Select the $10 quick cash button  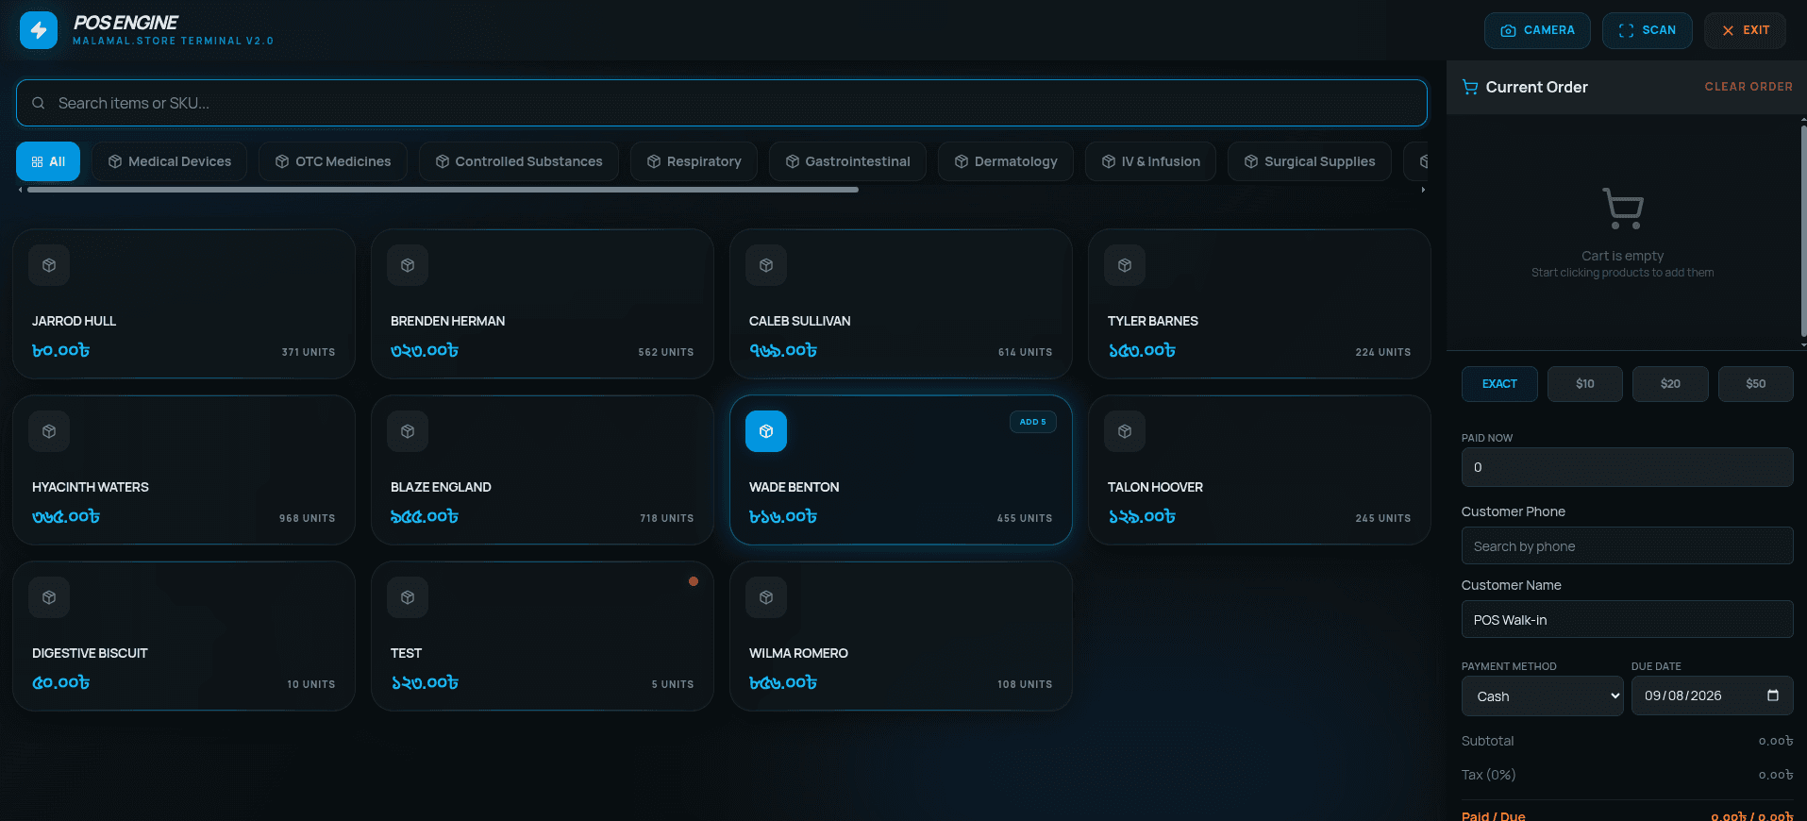(1585, 384)
